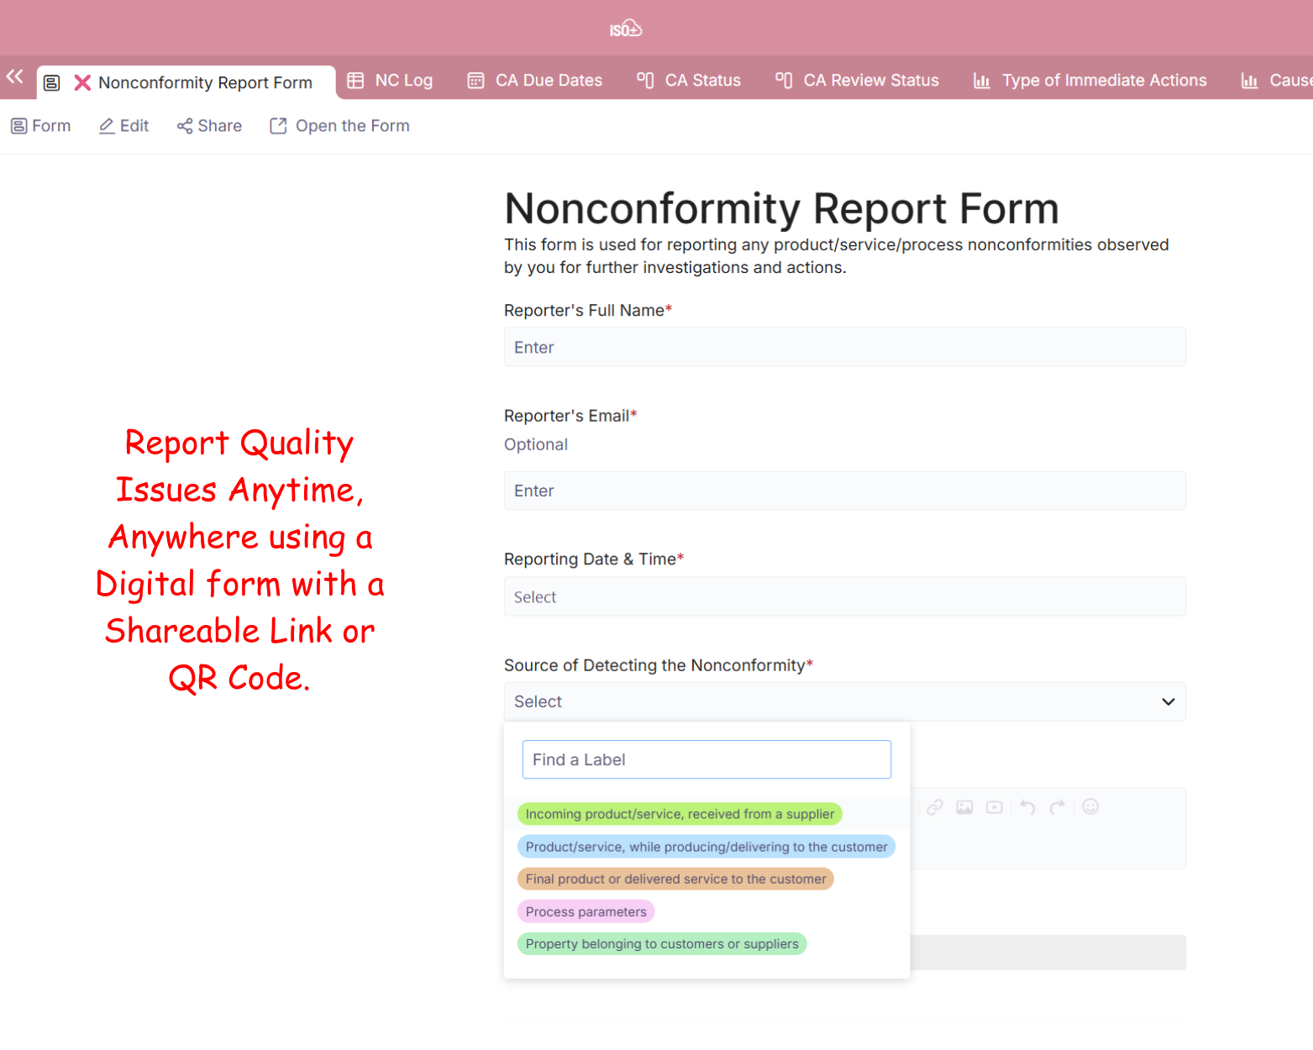Click the insert video icon
Image resolution: width=1313 pixels, height=1050 pixels.
point(995,807)
